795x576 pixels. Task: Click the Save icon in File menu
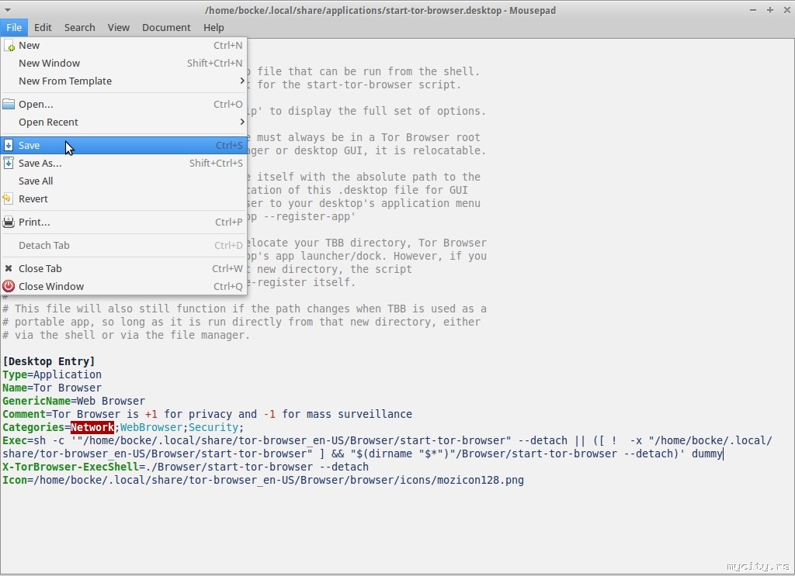click(x=9, y=145)
